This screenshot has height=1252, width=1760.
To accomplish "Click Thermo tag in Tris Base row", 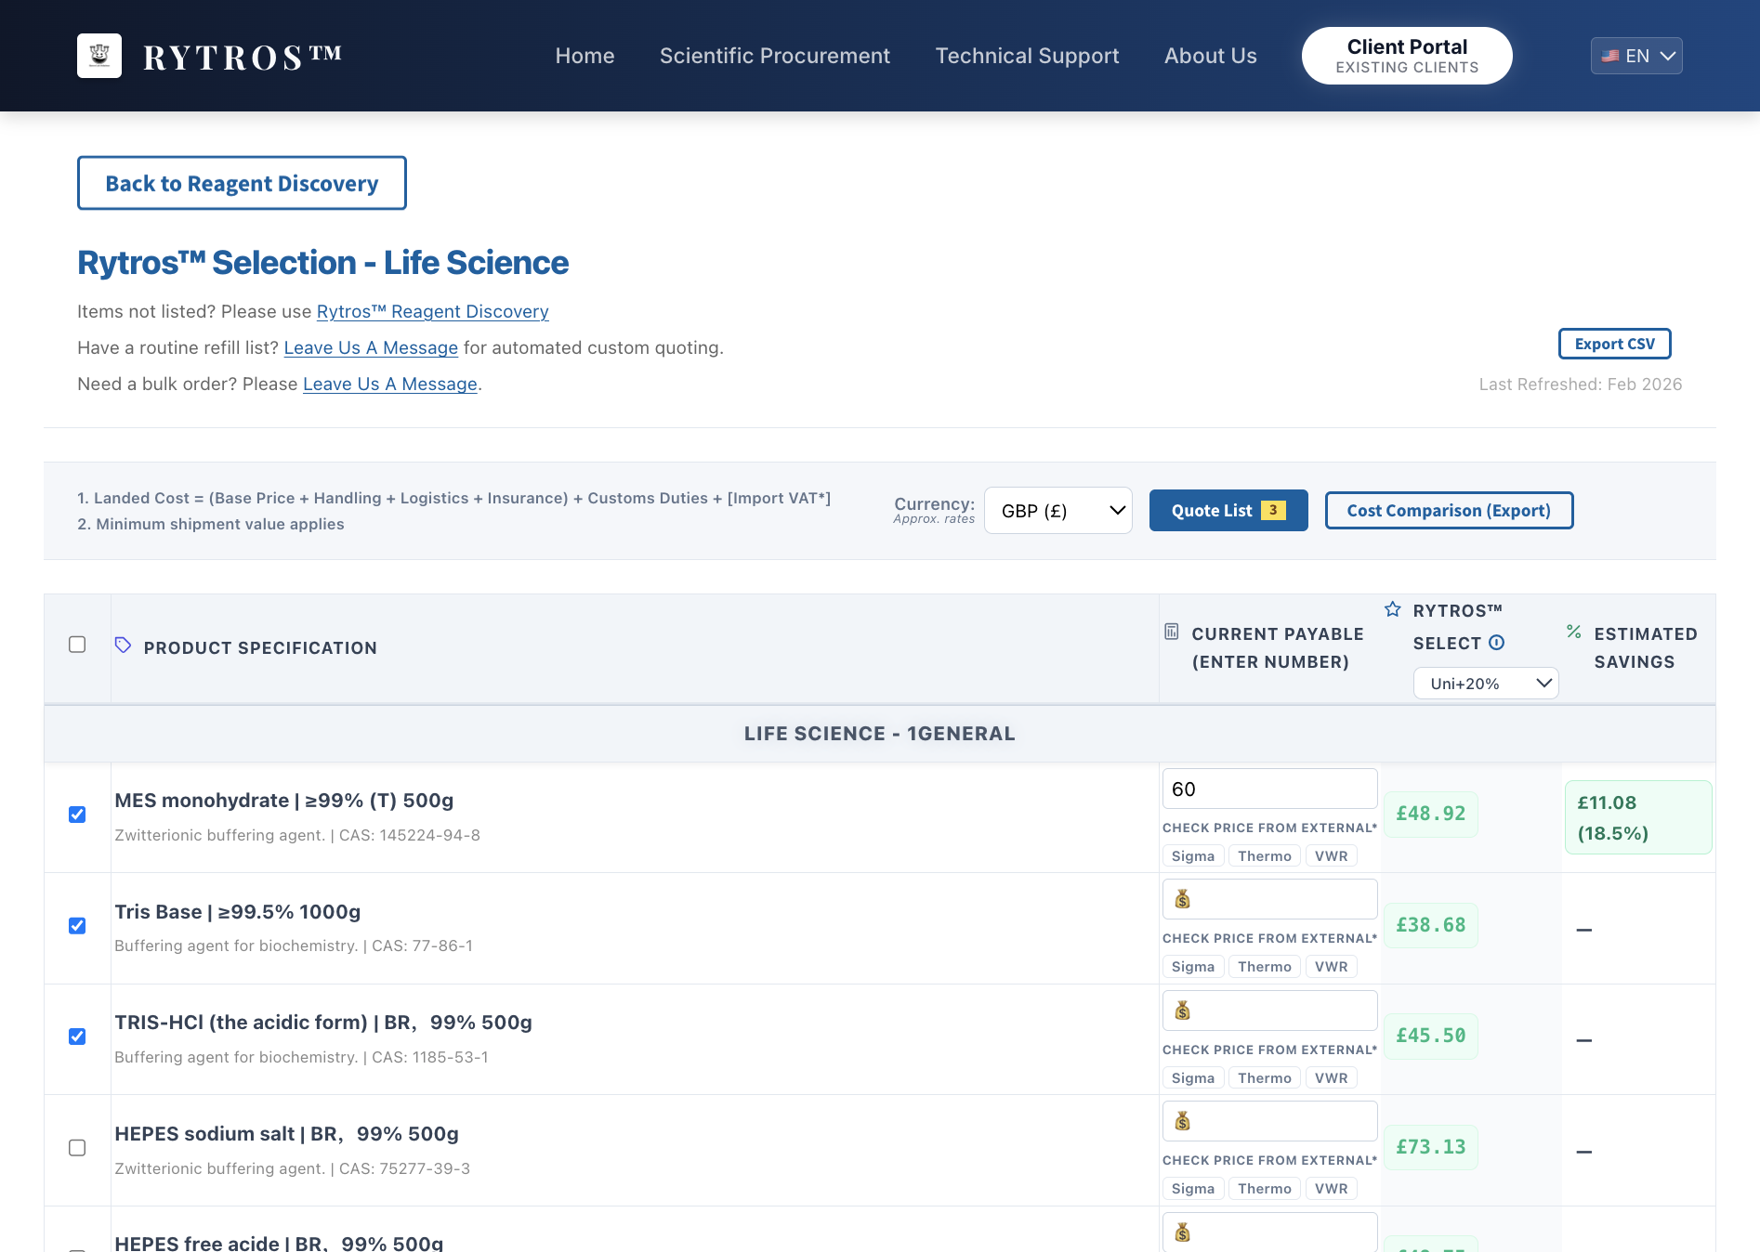I will (x=1265, y=966).
